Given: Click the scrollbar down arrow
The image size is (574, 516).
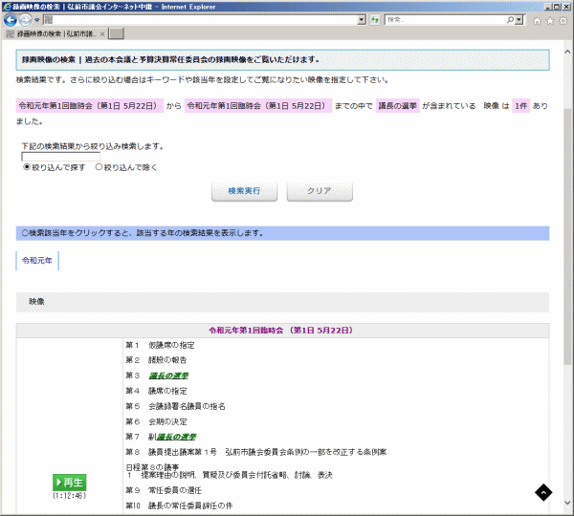Looking at the screenshot, I should click(567, 503).
